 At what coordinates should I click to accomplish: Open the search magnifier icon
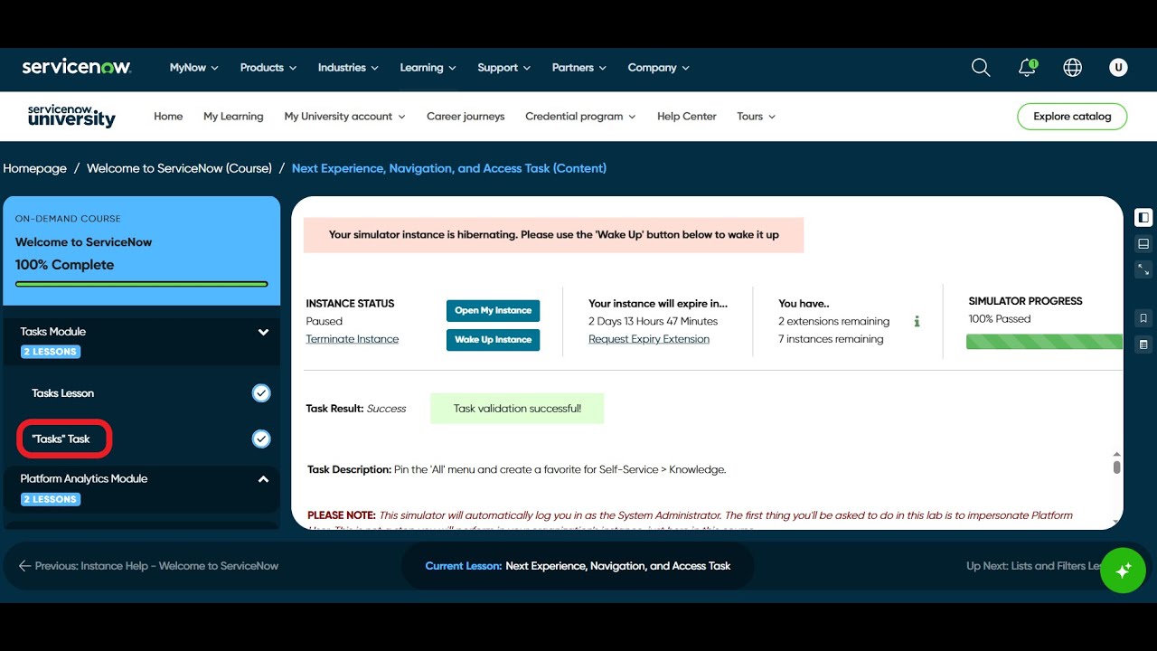(x=981, y=68)
